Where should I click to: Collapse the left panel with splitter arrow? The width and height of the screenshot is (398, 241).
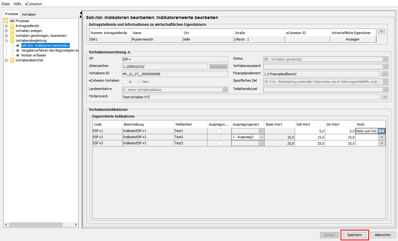[x=81, y=13]
